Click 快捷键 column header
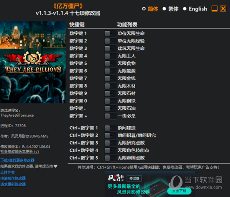 [x=77, y=24]
